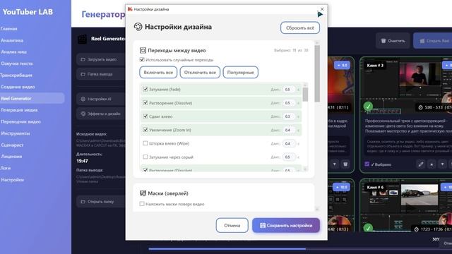Click the duration field of Затухание (Fade)

289,90
